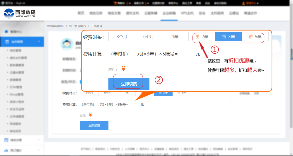Select the 6个月 renewal duration
This screenshot has height=156, width=293.
click(x=148, y=37)
